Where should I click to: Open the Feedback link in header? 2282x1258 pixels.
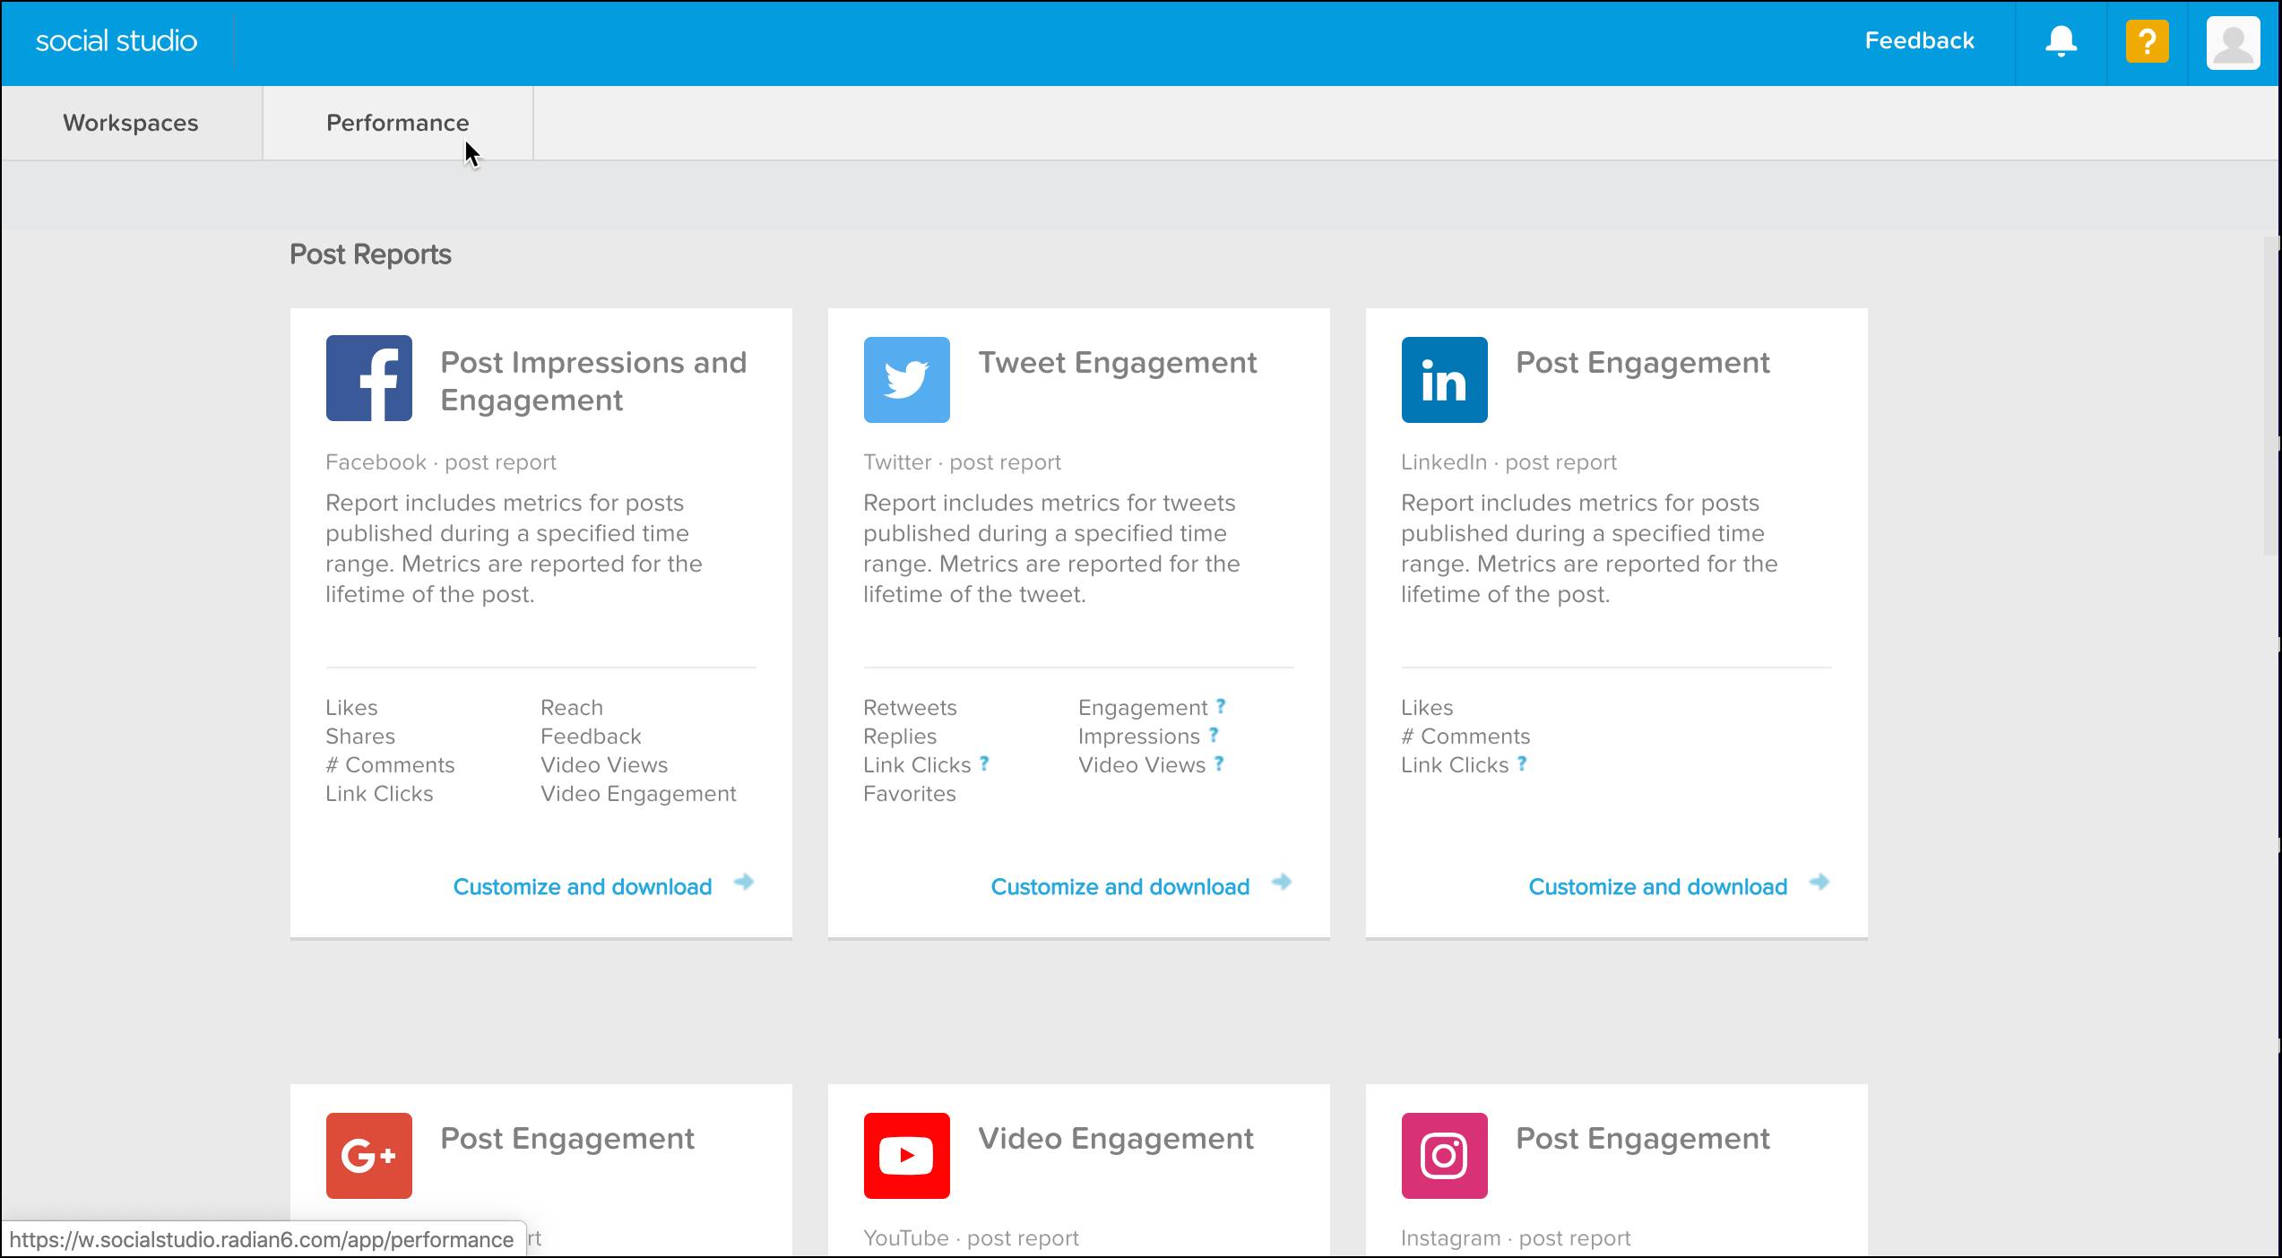pos(1919,41)
